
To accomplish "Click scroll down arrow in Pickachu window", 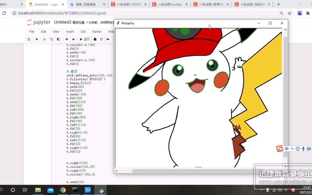I will pos(285,166).
